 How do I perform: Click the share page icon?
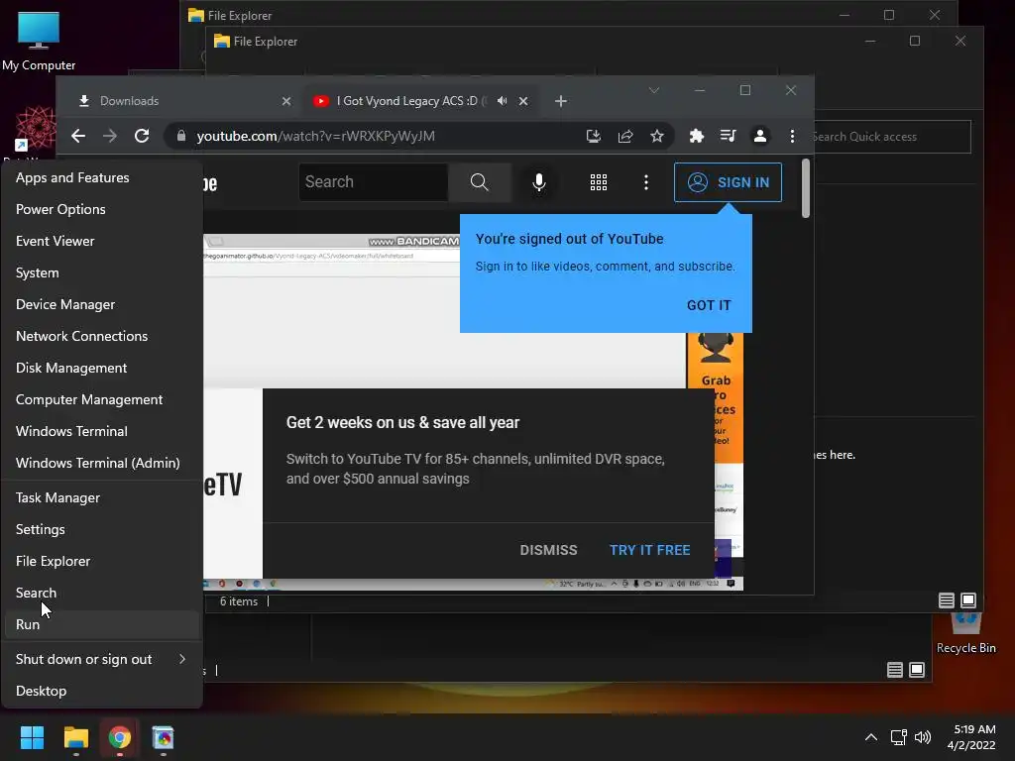click(x=625, y=136)
